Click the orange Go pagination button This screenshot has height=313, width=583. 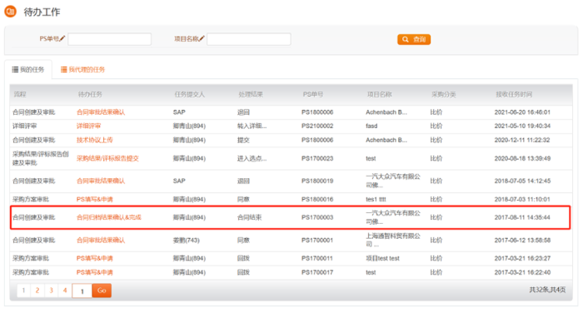pyautogui.click(x=102, y=291)
